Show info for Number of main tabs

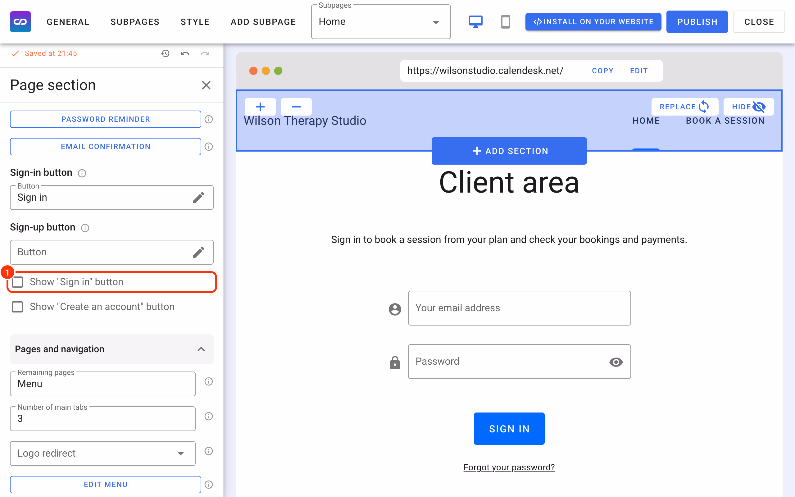209,416
